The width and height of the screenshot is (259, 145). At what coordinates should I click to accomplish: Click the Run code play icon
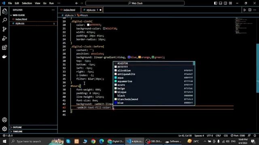(244, 10)
